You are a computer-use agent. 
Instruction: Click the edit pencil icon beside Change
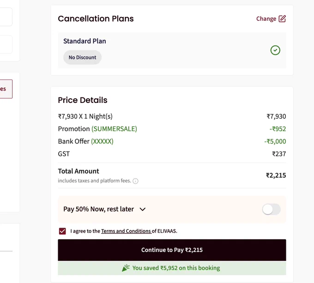pyautogui.click(x=282, y=18)
